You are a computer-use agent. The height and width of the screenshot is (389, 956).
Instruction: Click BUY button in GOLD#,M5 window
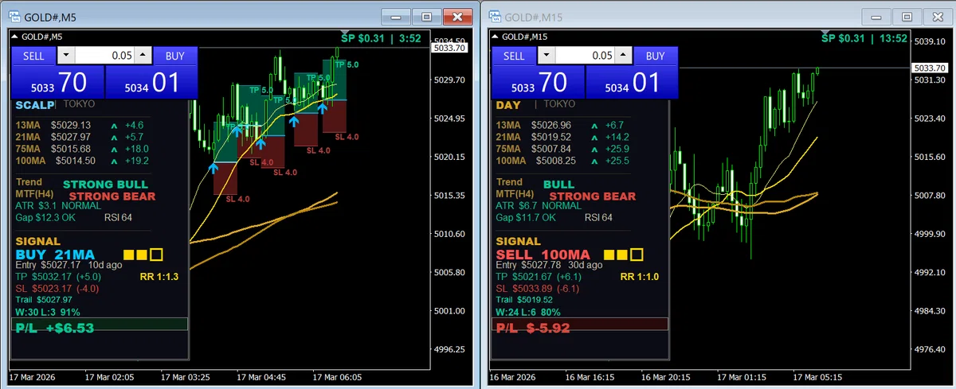[174, 56]
